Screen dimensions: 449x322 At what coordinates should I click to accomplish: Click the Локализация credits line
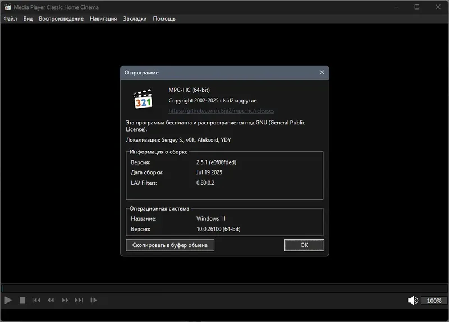tap(178, 140)
